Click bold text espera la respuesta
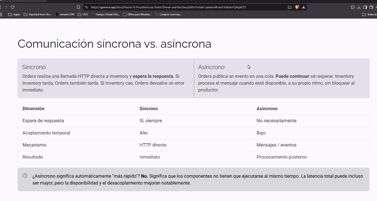The image size is (377, 201). 153,76
